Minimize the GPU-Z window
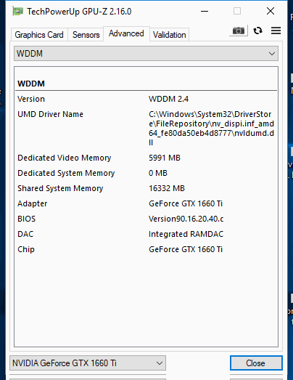The image size is (293, 380). (x=205, y=11)
